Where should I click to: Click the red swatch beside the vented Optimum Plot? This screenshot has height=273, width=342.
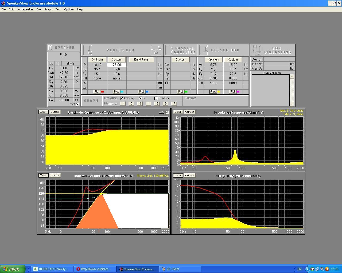pyautogui.click(x=102, y=92)
